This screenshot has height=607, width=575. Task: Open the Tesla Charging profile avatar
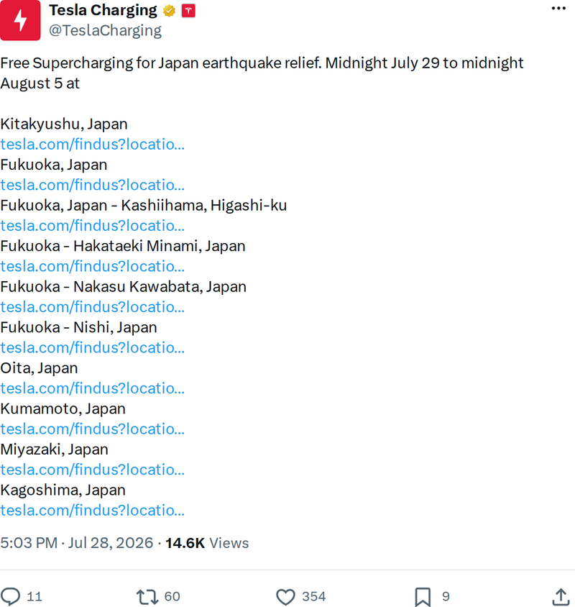click(20, 20)
